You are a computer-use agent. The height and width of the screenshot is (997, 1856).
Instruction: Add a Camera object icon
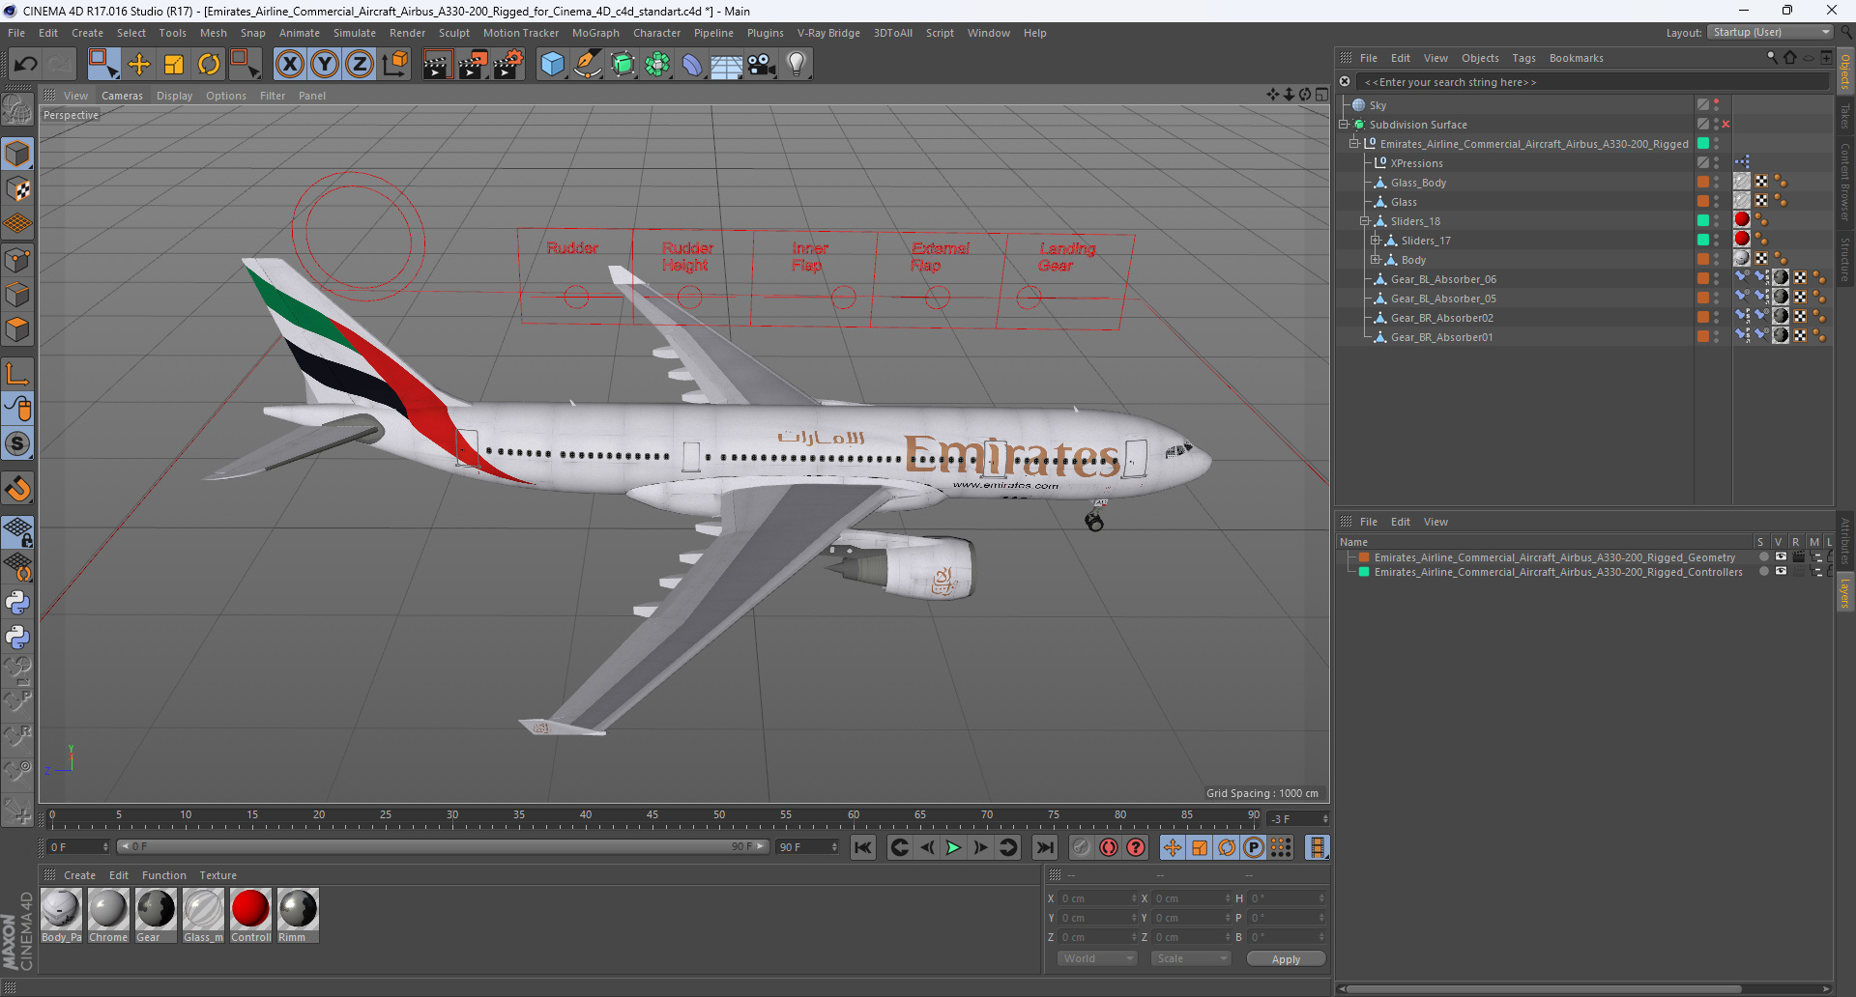[x=762, y=65]
